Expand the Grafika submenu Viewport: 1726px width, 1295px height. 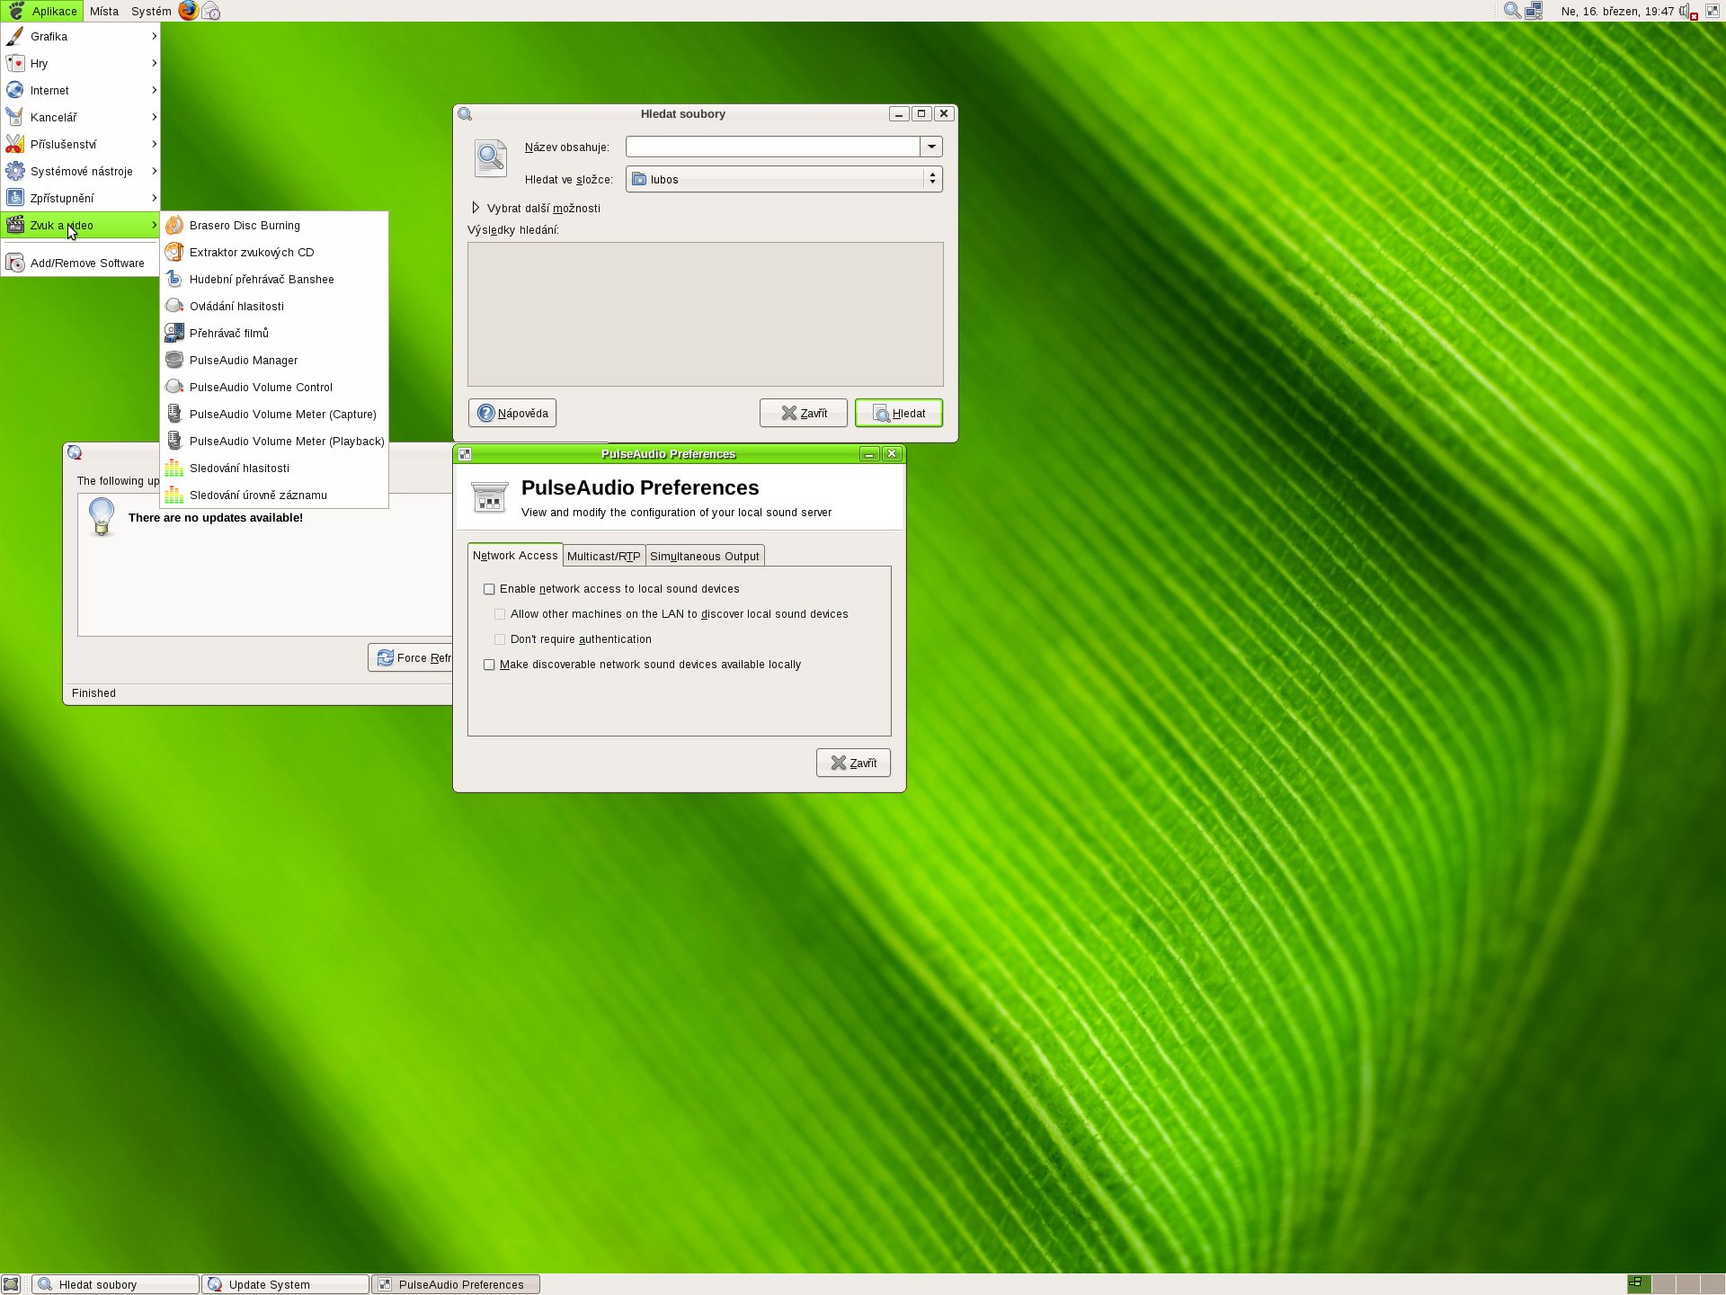point(80,36)
